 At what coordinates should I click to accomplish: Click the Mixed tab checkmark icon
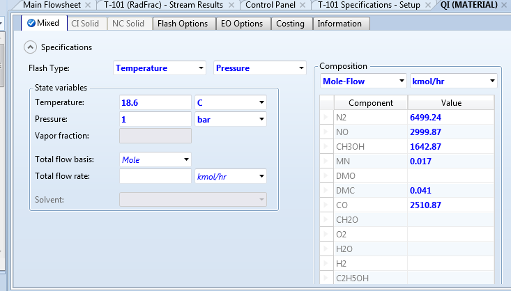click(x=31, y=24)
